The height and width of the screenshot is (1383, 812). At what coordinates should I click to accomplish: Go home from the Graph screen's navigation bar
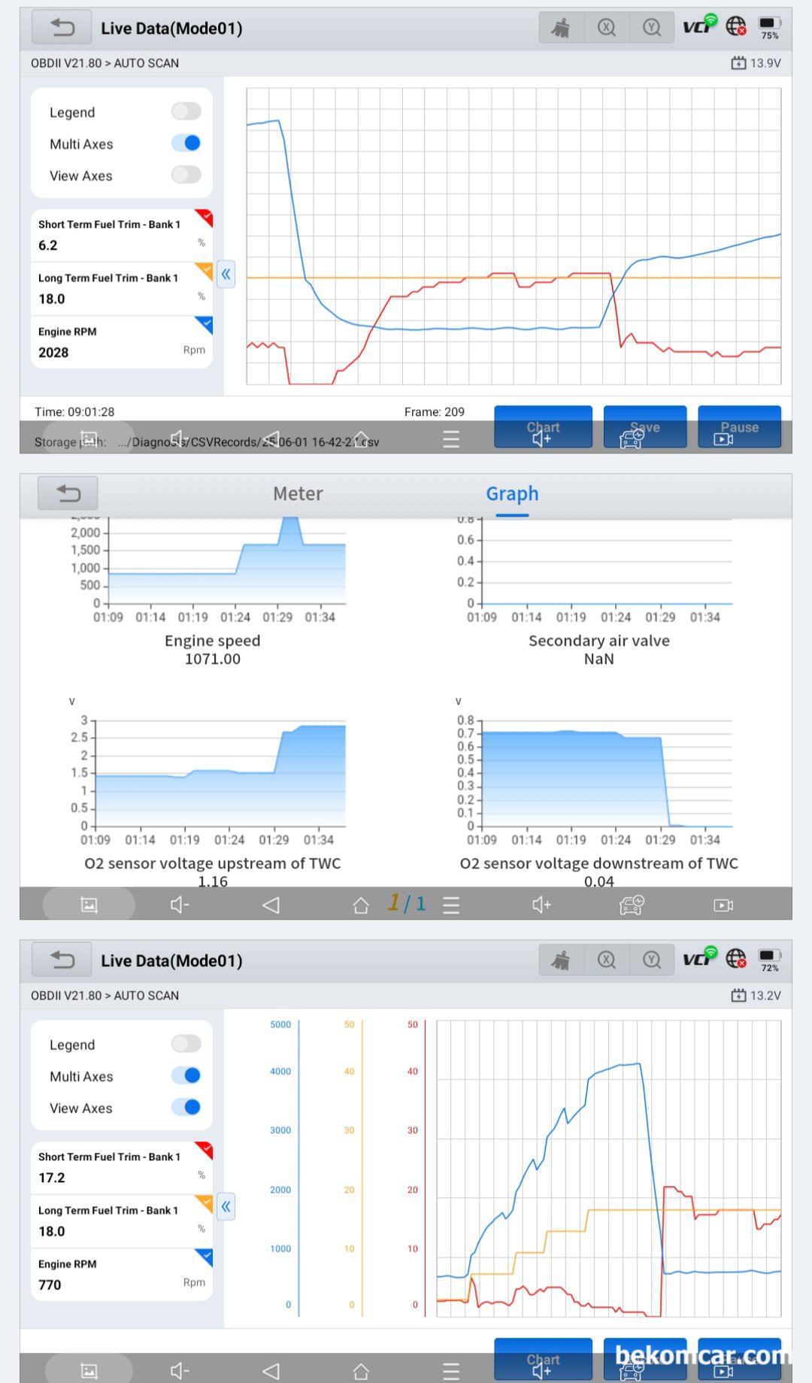[x=361, y=905]
